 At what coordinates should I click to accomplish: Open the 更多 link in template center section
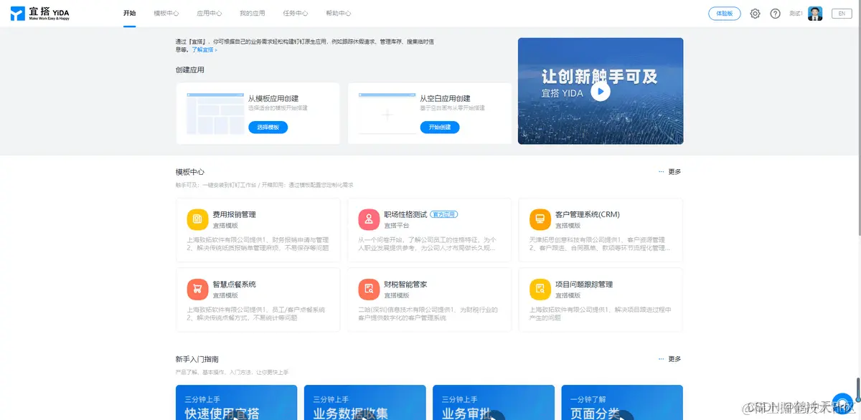[x=673, y=171]
